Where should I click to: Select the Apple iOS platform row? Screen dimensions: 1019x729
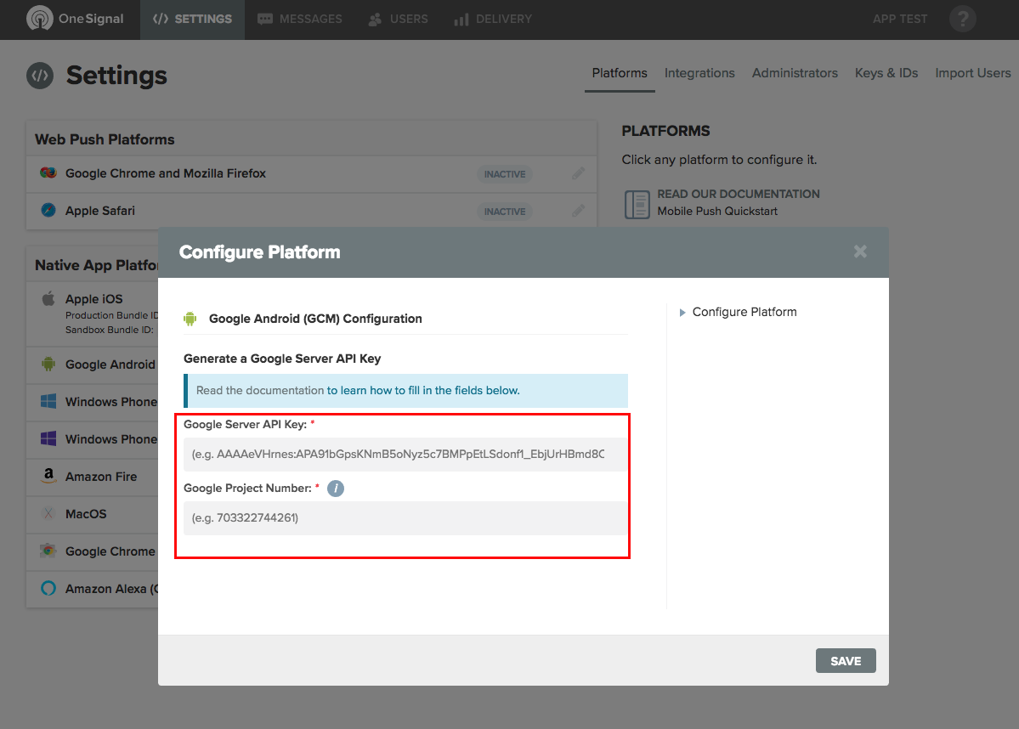[x=93, y=314]
